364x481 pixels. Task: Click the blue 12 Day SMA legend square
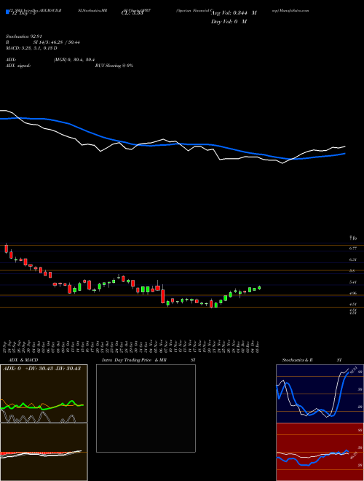pyautogui.click(x=8, y=12)
